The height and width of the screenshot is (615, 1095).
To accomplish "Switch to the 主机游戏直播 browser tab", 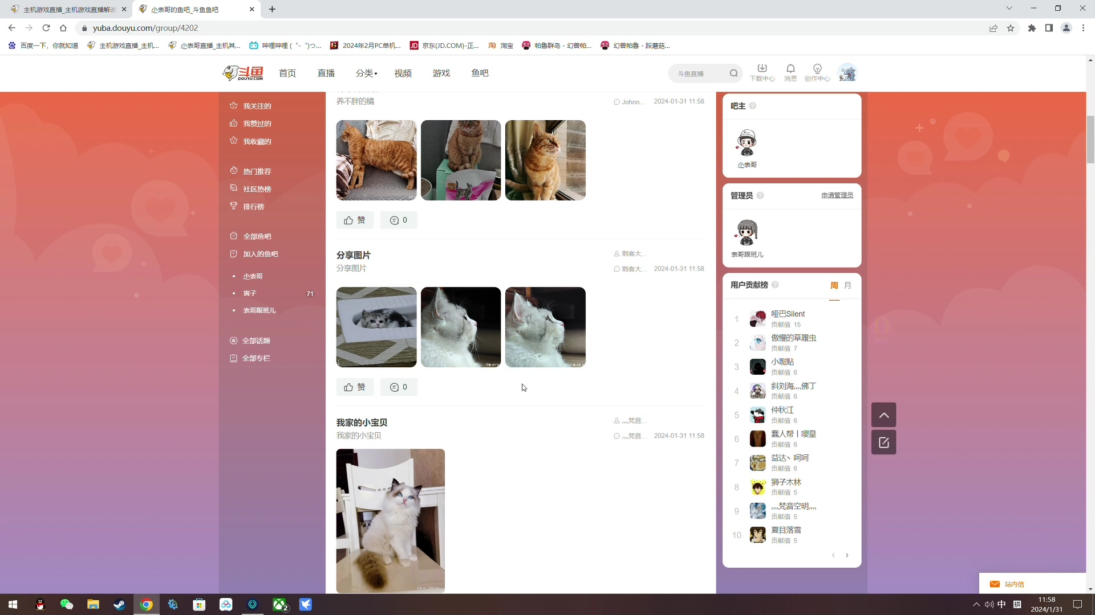I will (x=63, y=9).
